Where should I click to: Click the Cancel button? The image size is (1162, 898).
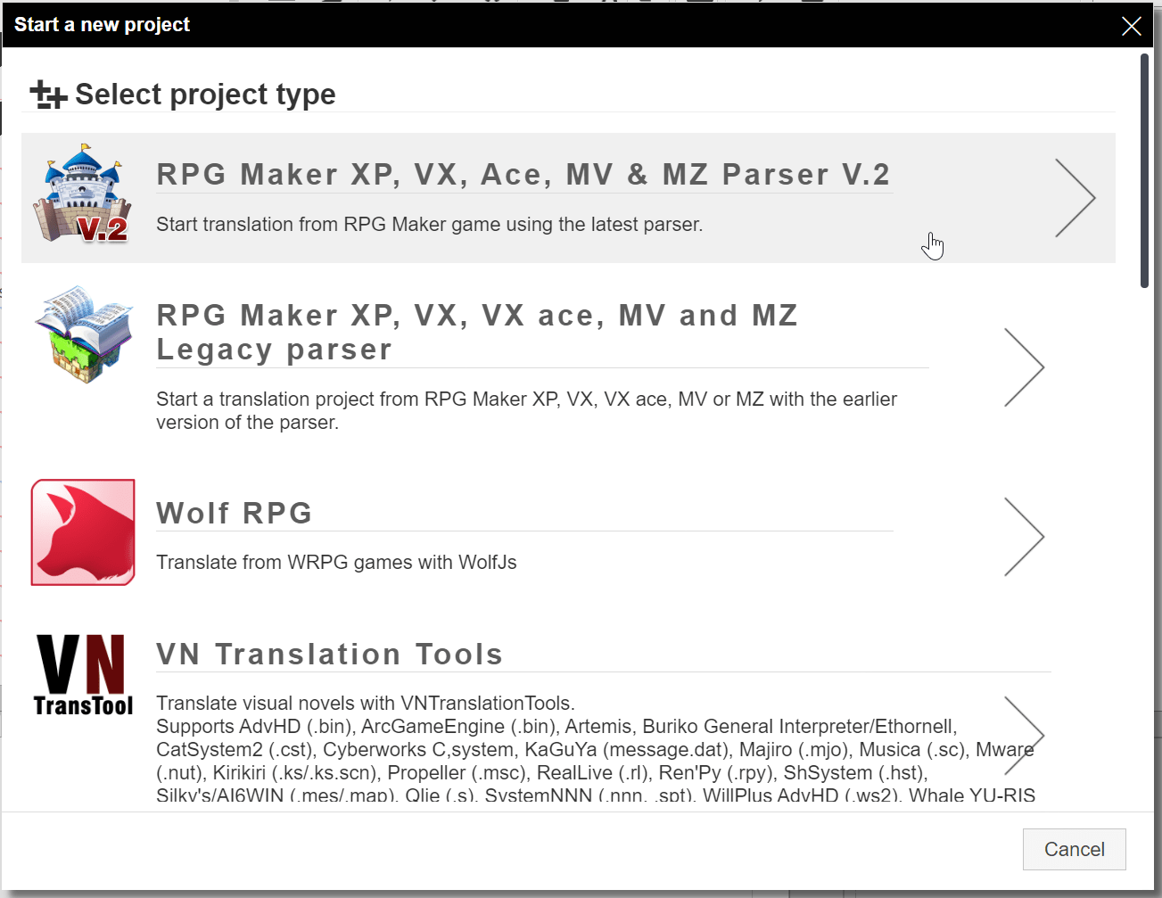1074,849
